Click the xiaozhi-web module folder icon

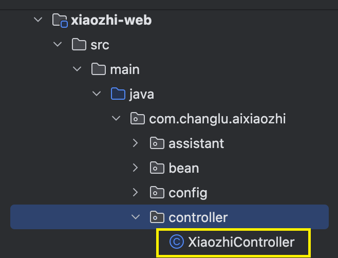point(60,21)
